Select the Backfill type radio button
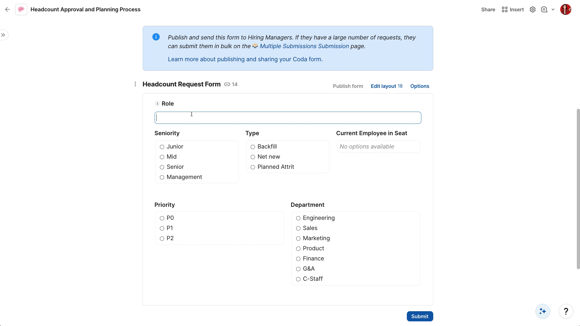Viewport: 580px width, 326px height. (252, 146)
